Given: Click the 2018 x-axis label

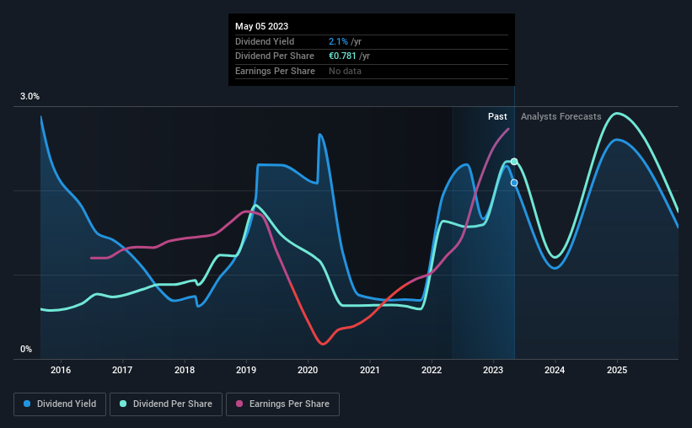Looking at the screenshot, I should pyautogui.click(x=185, y=370).
